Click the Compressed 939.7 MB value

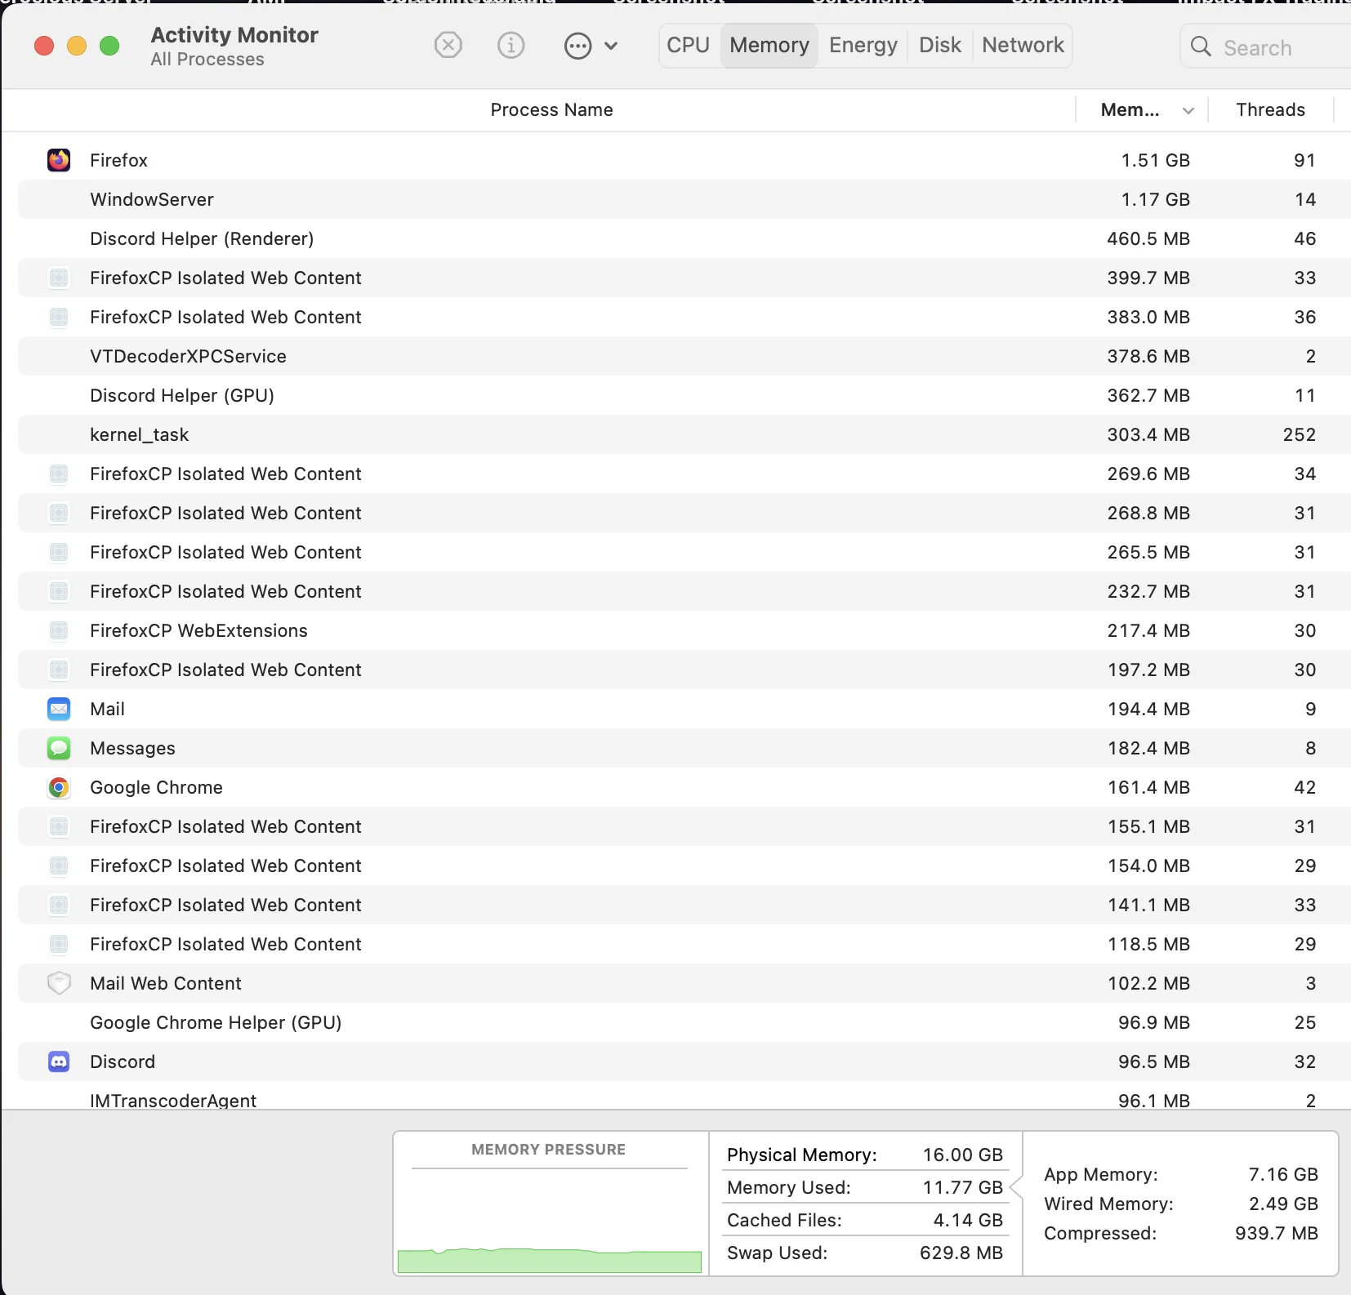coord(1277,1233)
